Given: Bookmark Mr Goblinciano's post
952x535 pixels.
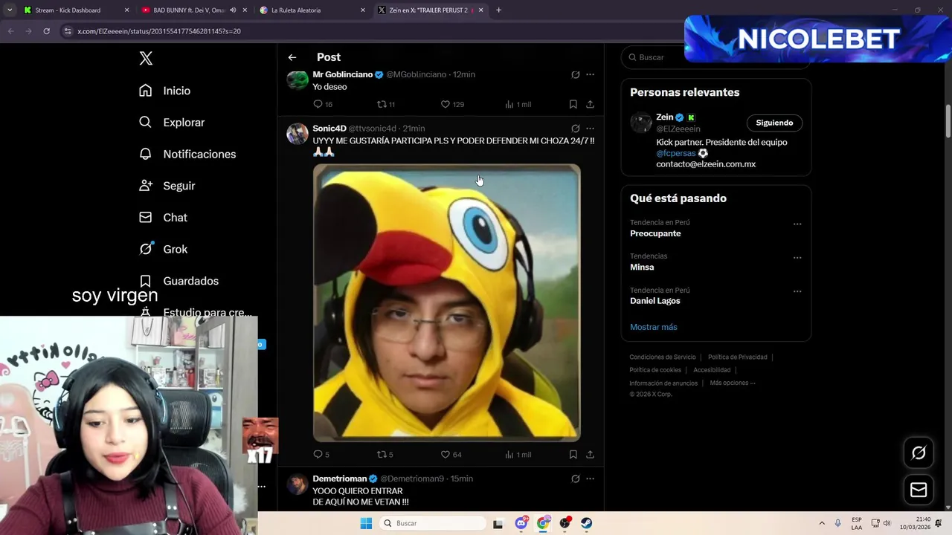Looking at the screenshot, I should coord(573,104).
